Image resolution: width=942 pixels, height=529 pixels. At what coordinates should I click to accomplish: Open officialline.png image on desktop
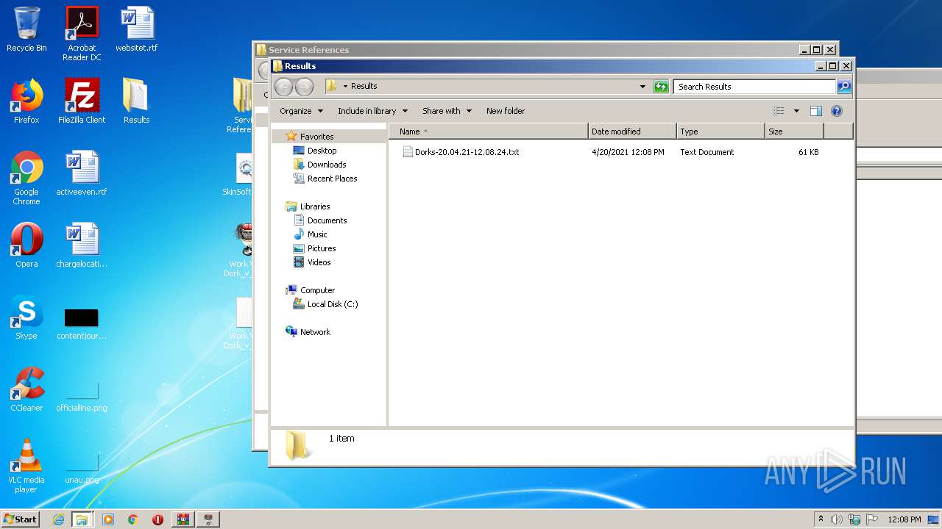[x=82, y=397]
